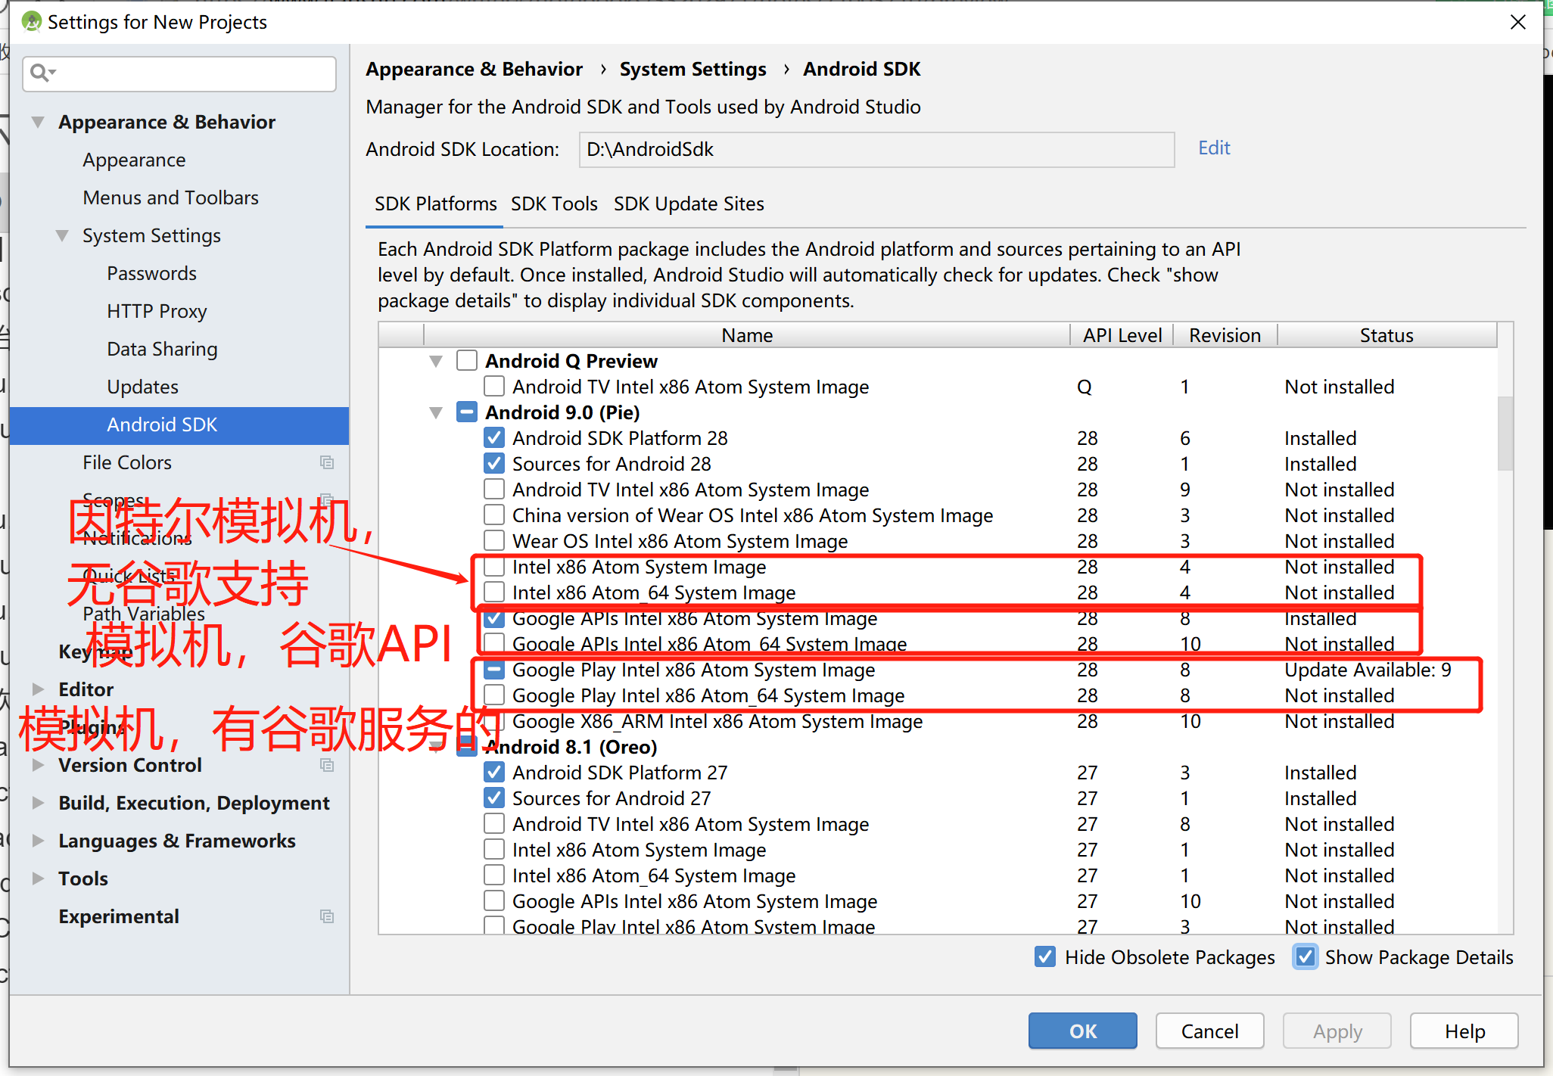Click the project-level icon next to Experimental
The width and height of the screenshot is (1553, 1076).
327,916
